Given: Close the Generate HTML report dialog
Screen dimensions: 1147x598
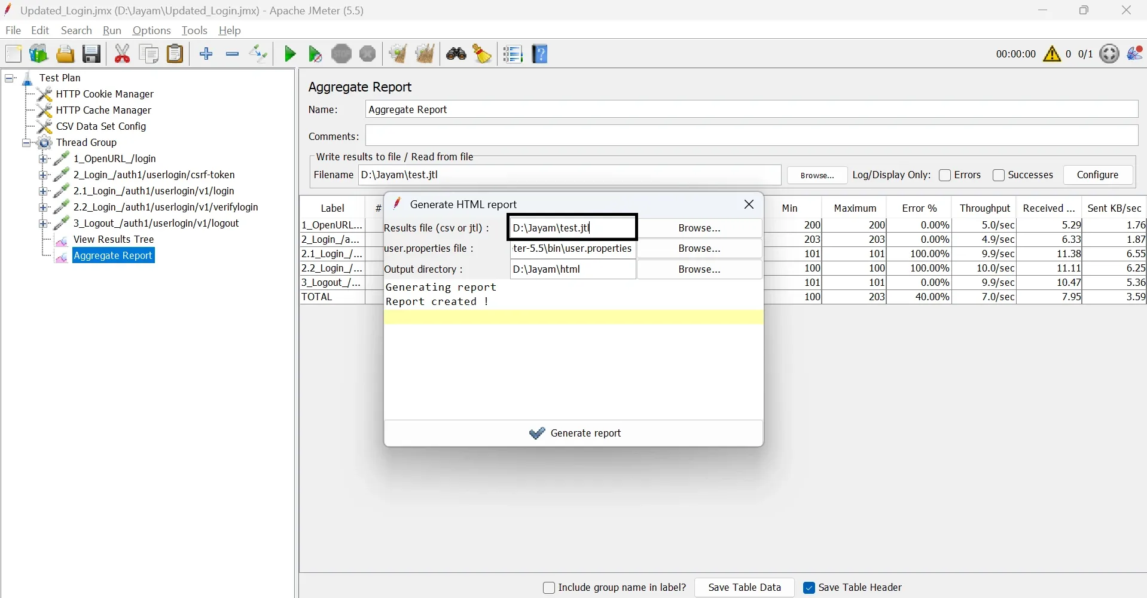Looking at the screenshot, I should click(749, 205).
